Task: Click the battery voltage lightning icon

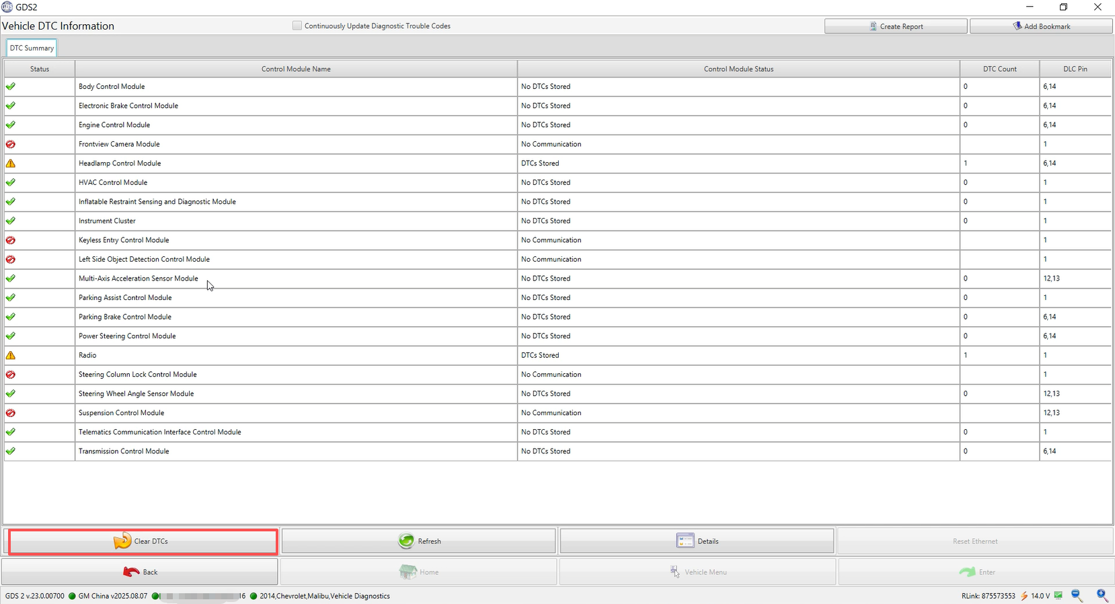Action: click(1024, 596)
